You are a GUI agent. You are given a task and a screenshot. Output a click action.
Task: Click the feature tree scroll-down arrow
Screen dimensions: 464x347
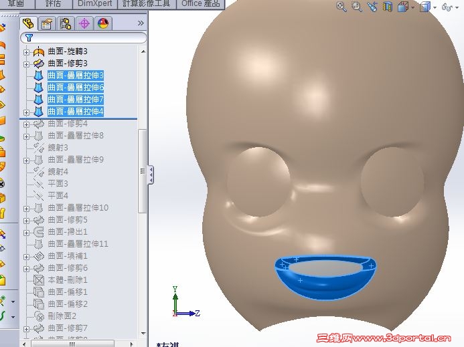(143, 333)
